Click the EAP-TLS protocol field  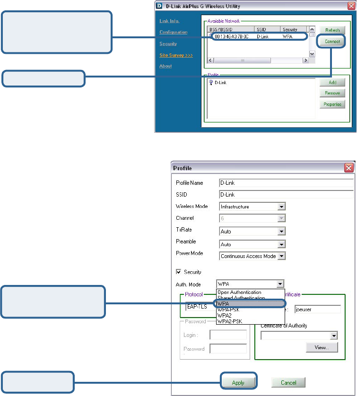click(201, 306)
